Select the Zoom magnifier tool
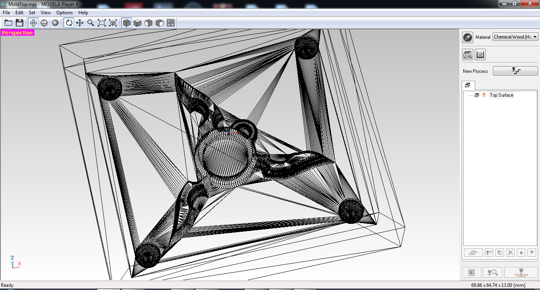The height and width of the screenshot is (290, 540). [x=91, y=23]
